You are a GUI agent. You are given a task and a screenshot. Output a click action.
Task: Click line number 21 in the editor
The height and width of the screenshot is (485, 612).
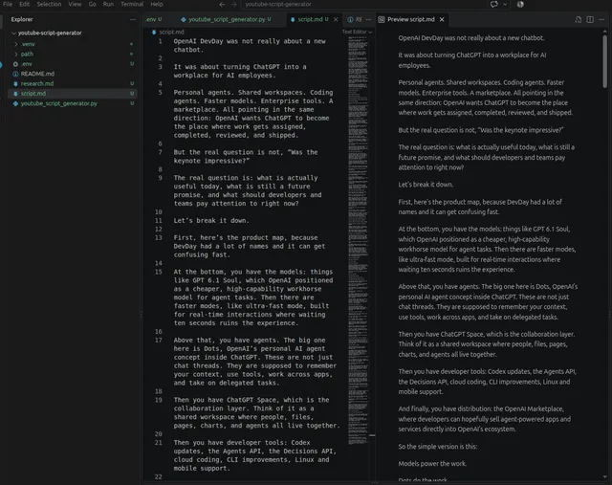coord(159,443)
